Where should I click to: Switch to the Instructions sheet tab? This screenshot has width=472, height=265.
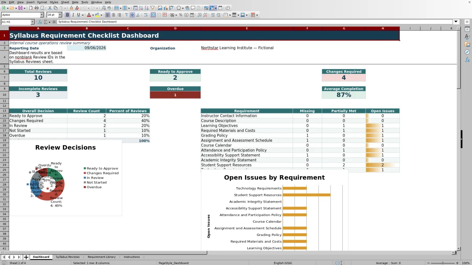(132, 257)
